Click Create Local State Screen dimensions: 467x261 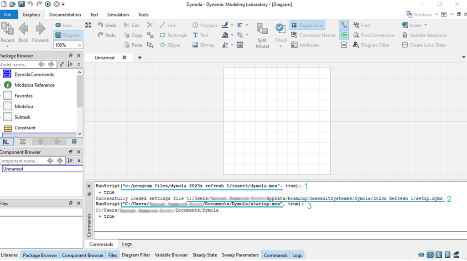(x=424, y=45)
